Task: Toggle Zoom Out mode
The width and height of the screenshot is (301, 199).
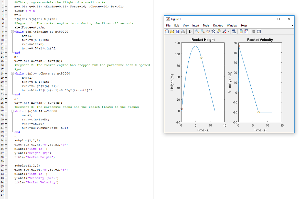Action: point(203,31)
